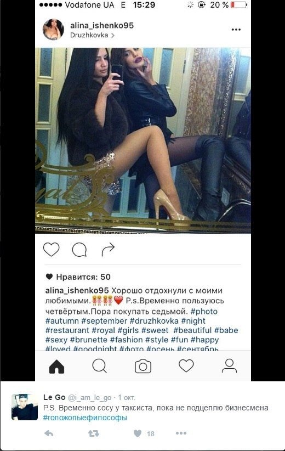Open the Camera icon in bottom bar
This screenshot has width=285, height=451.
pos(143,367)
